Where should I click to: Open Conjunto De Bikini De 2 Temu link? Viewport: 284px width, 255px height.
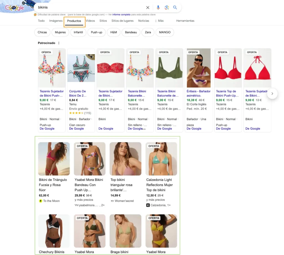coord(78,93)
